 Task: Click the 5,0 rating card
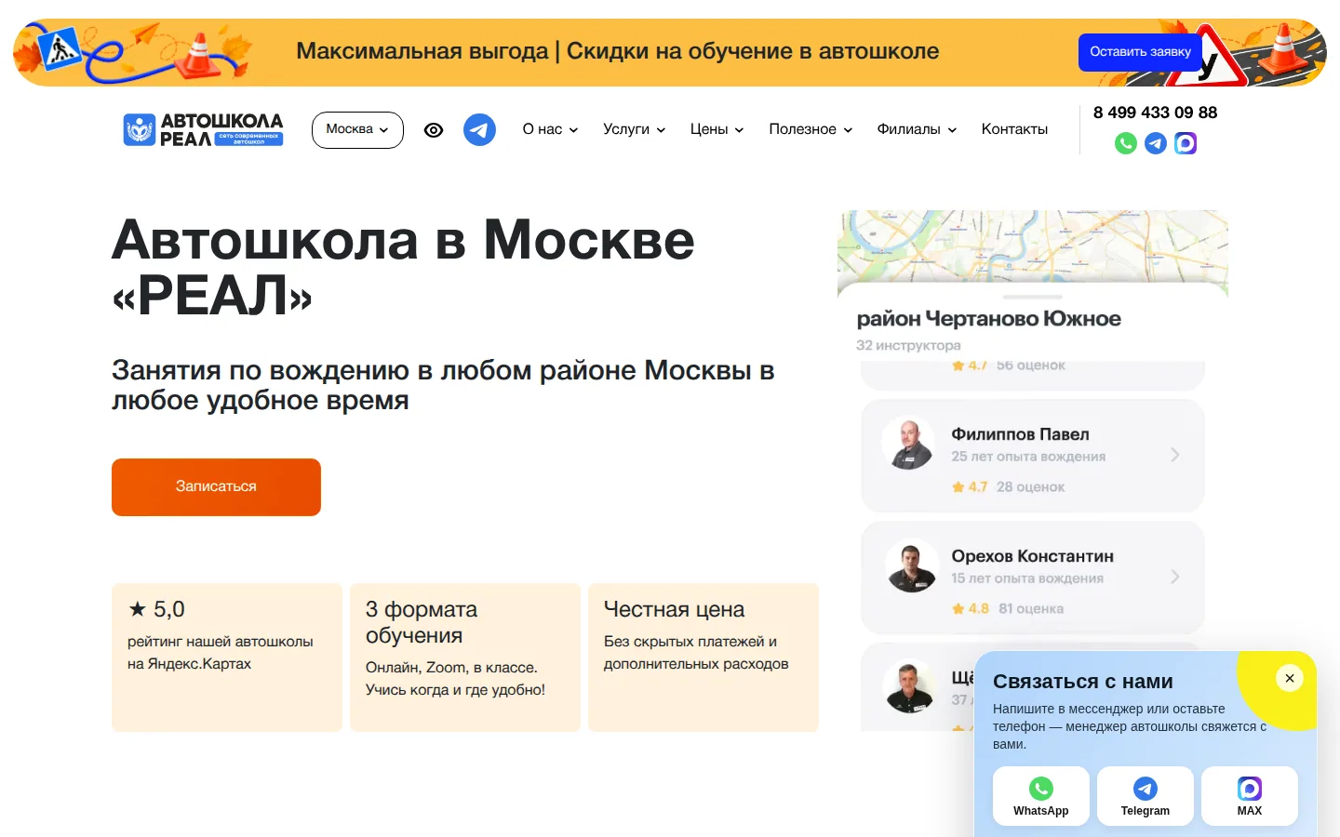(x=227, y=658)
